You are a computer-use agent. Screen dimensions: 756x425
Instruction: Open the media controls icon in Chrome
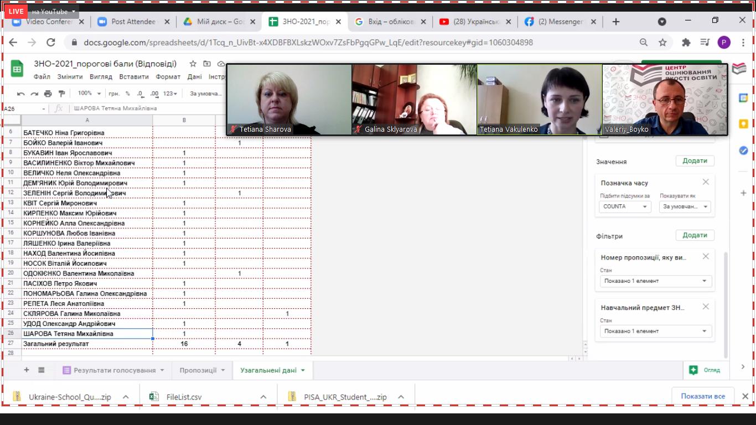coord(705,42)
